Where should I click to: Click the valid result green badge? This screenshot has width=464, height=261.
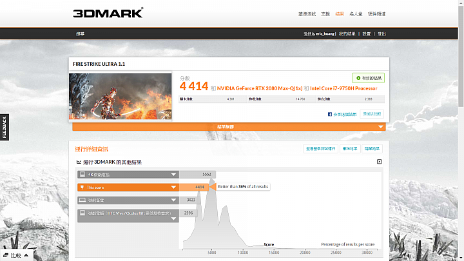coord(368,78)
